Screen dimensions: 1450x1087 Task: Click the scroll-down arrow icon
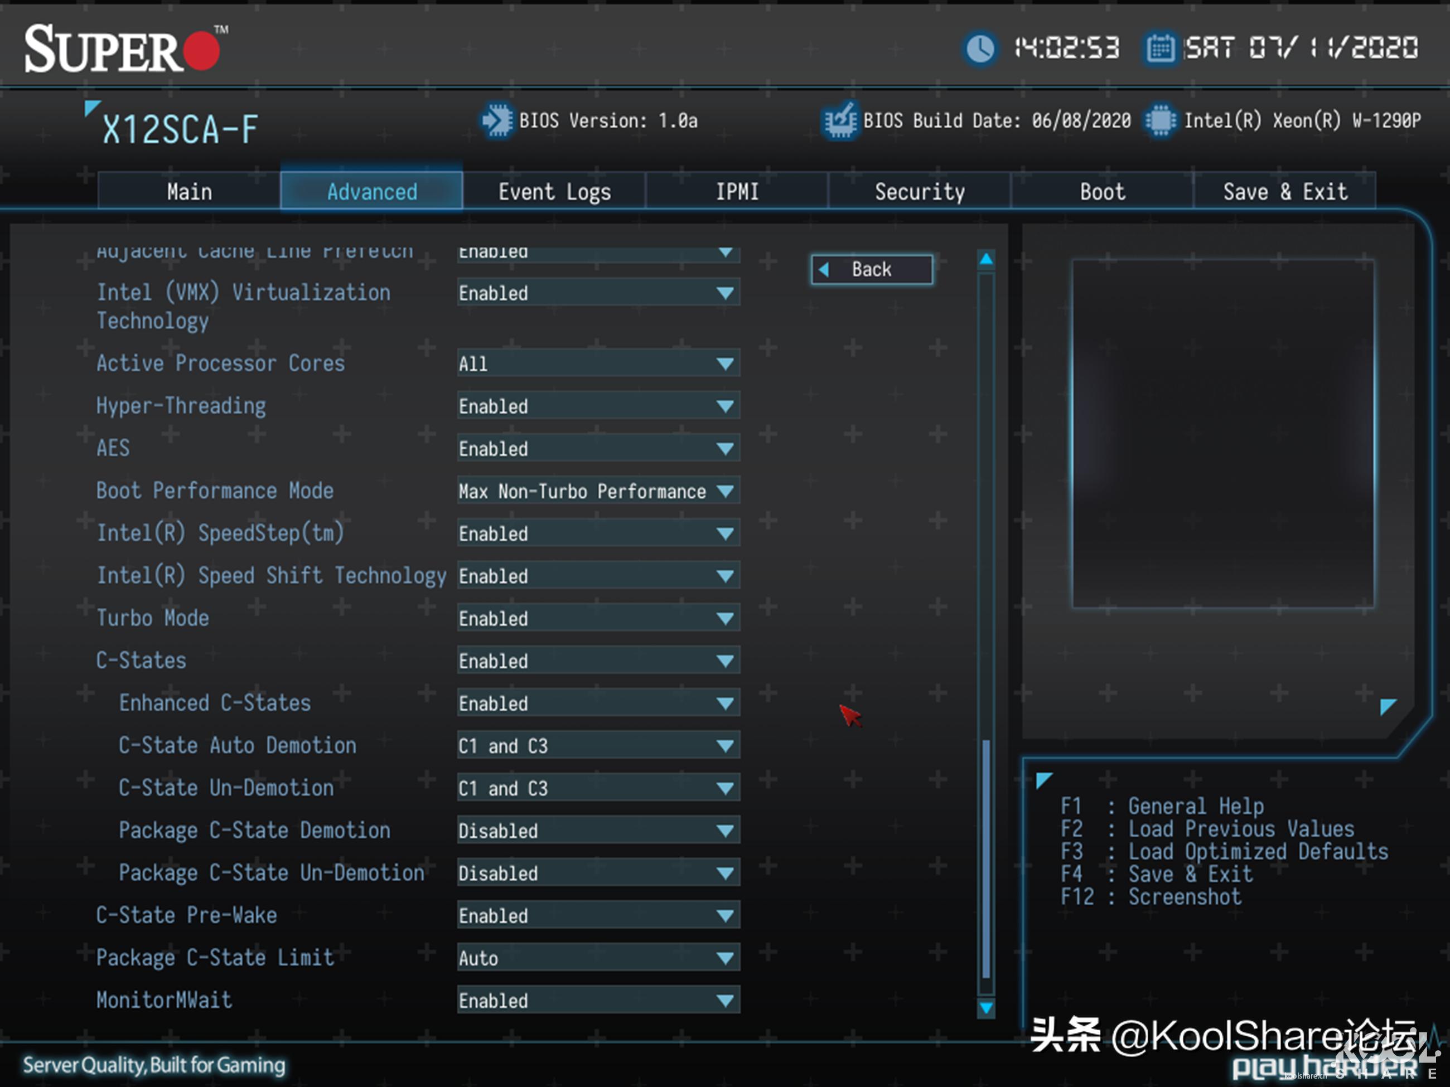pos(986,1007)
